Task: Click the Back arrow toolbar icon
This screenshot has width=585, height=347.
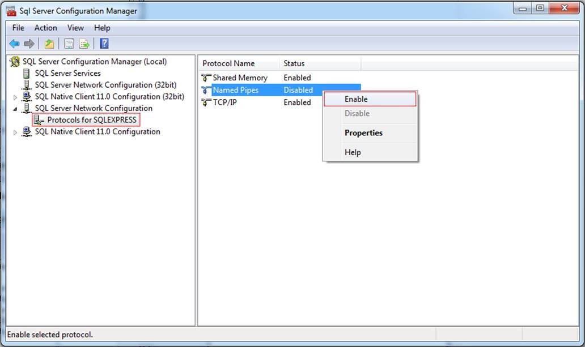Action: (x=14, y=44)
